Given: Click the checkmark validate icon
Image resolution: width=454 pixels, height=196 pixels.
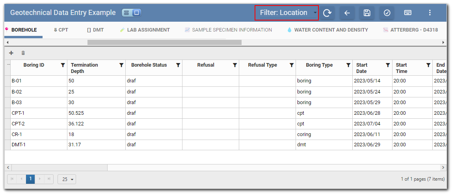Looking at the screenshot, I should pyautogui.click(x=387, y=13).
